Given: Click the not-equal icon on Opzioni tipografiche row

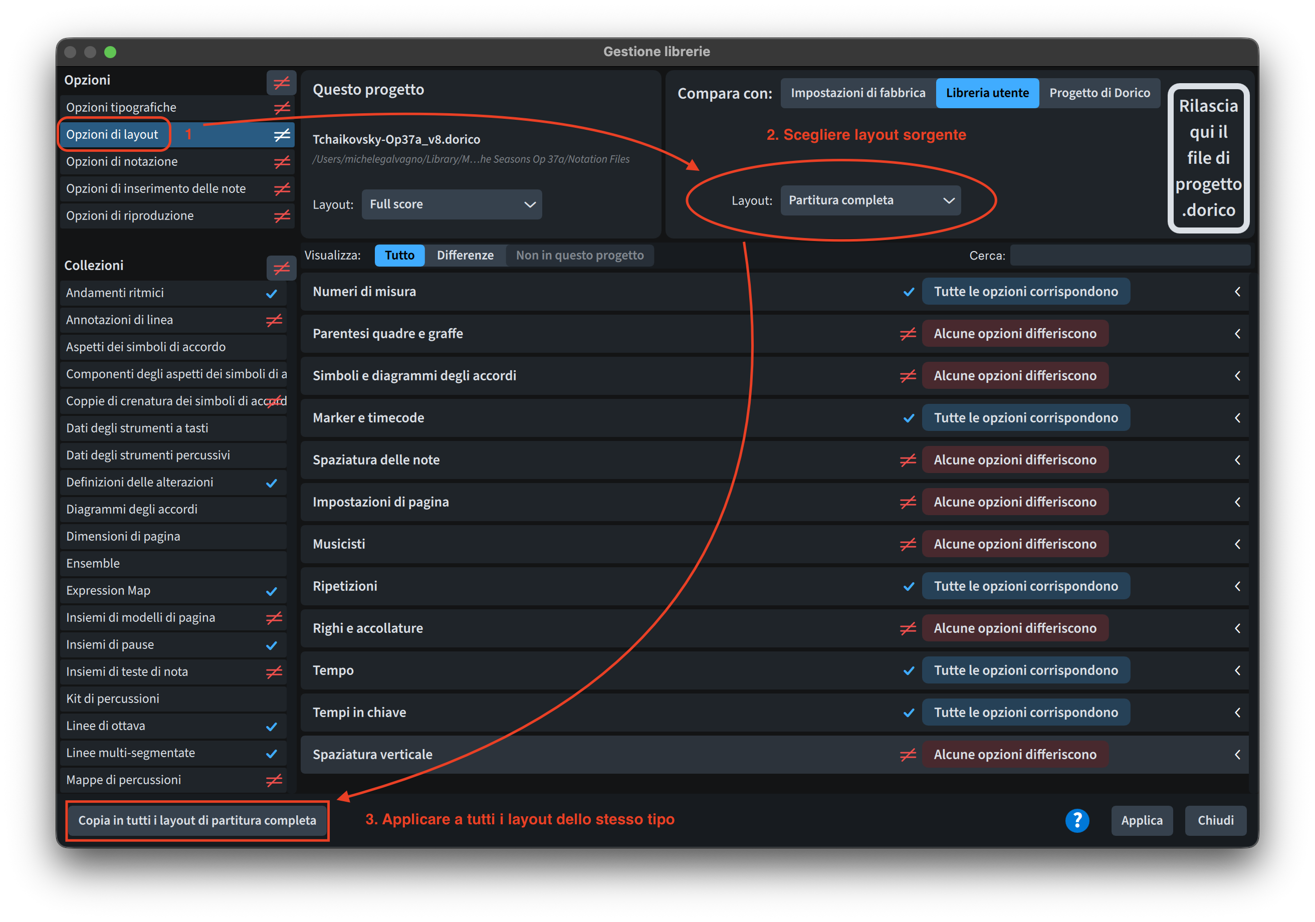Looking at the screenshot, I should point(282,108).
